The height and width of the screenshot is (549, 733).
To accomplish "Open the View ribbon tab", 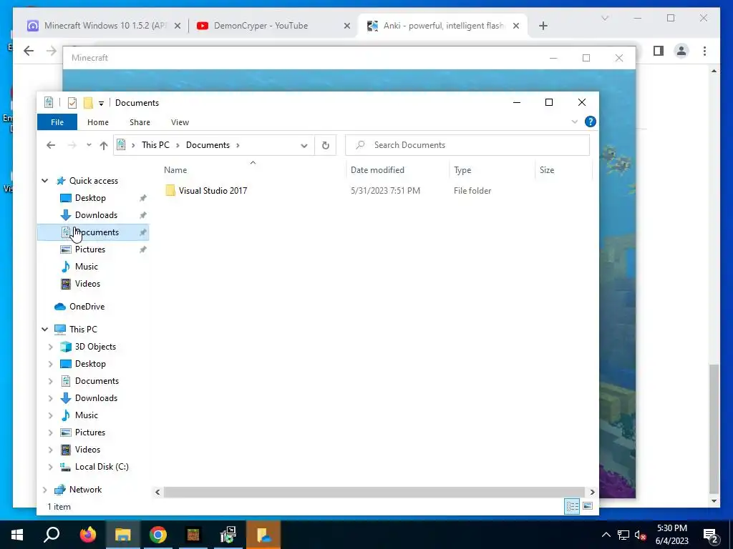I will 180,122.
